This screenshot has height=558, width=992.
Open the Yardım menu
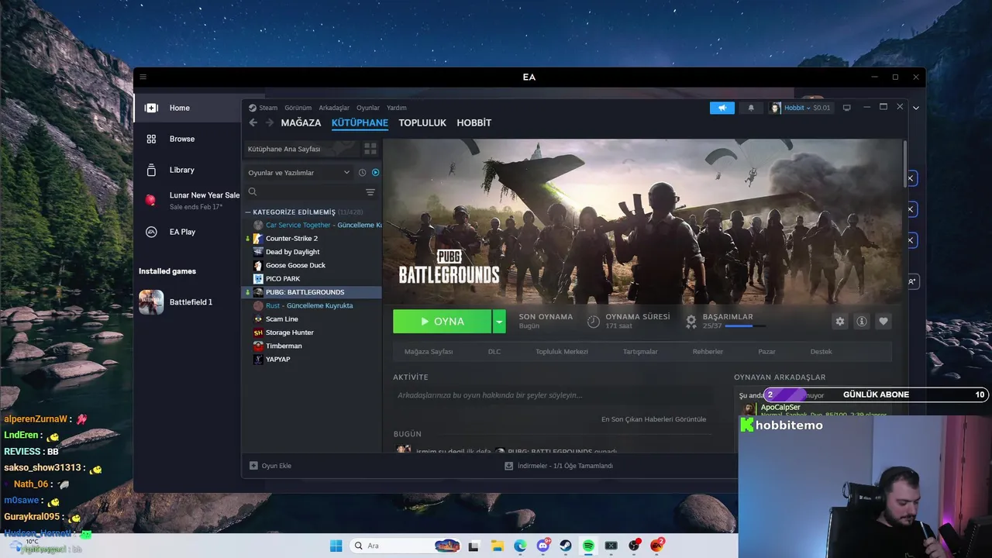397,108
